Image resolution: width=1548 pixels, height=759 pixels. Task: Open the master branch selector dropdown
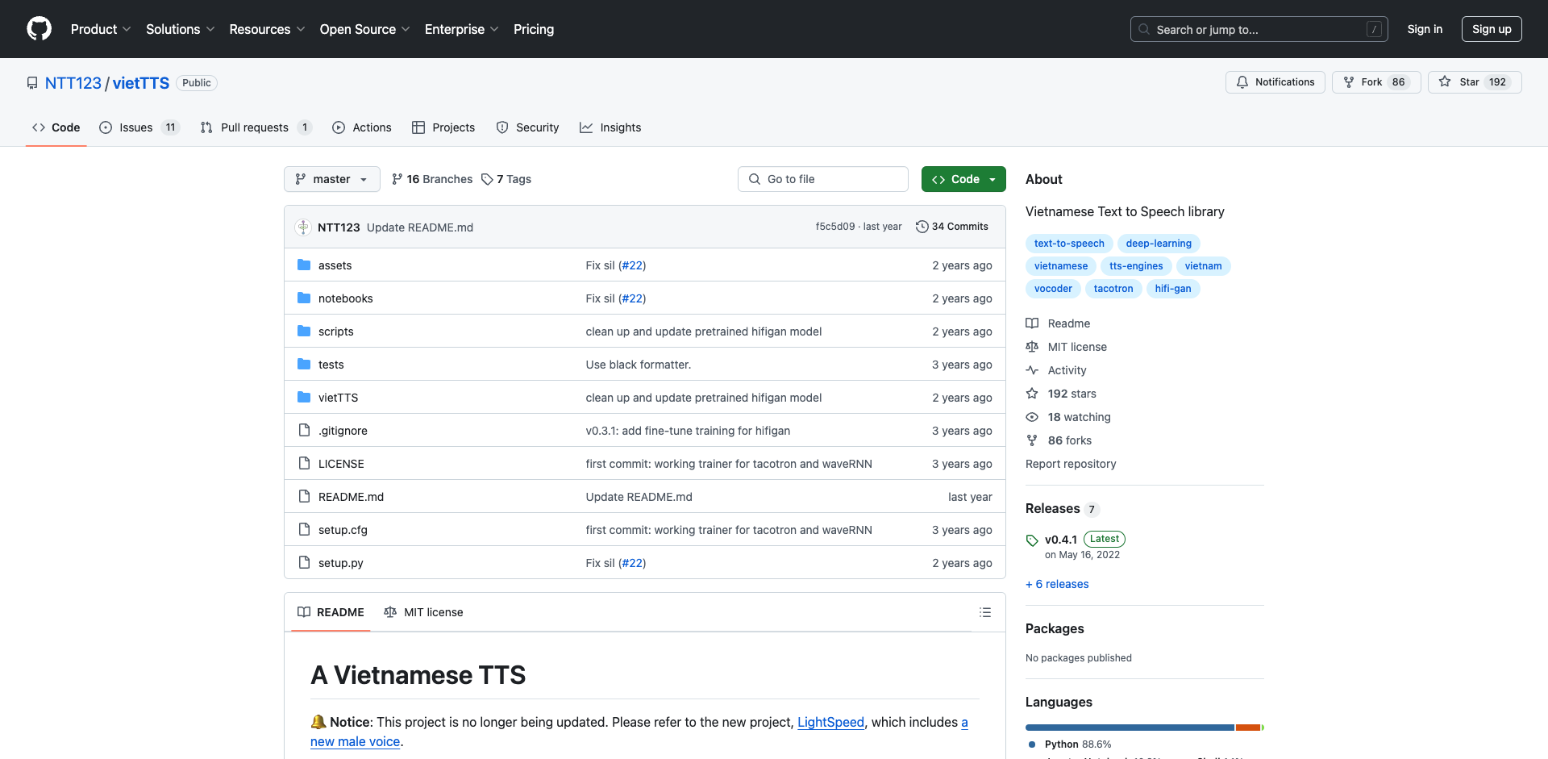click(332, 179)
